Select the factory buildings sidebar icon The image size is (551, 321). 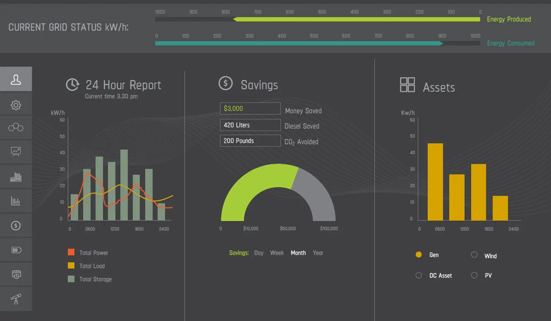click(16, 177)
